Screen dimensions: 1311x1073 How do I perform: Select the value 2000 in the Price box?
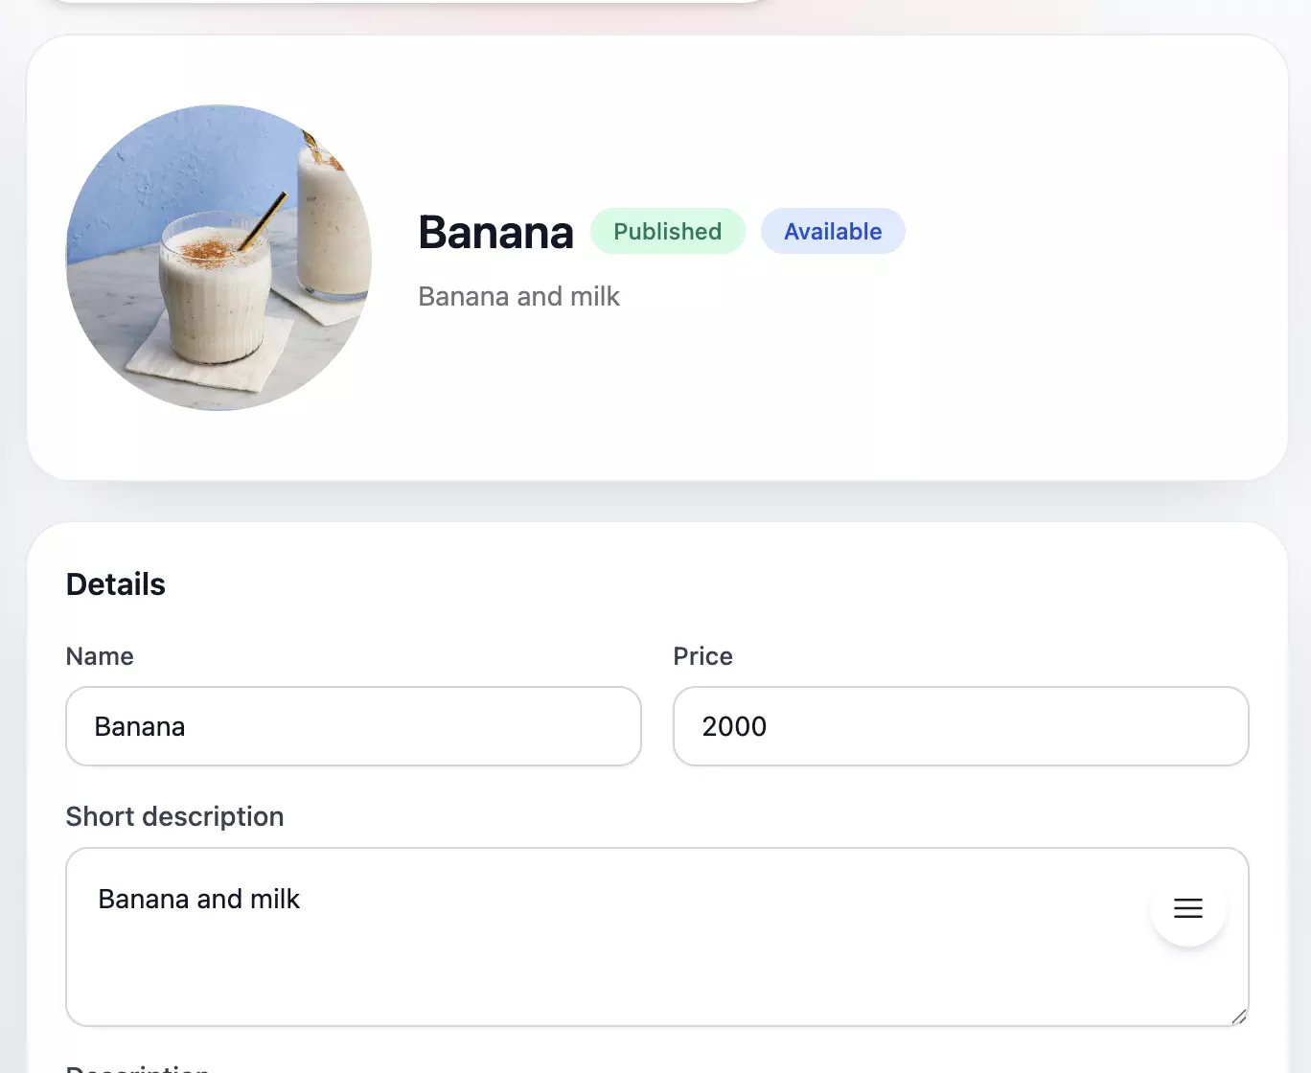point(734,726)
